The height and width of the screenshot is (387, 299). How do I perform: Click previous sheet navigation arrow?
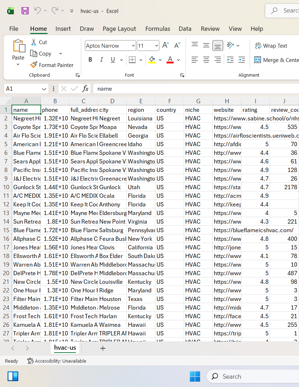13,348
